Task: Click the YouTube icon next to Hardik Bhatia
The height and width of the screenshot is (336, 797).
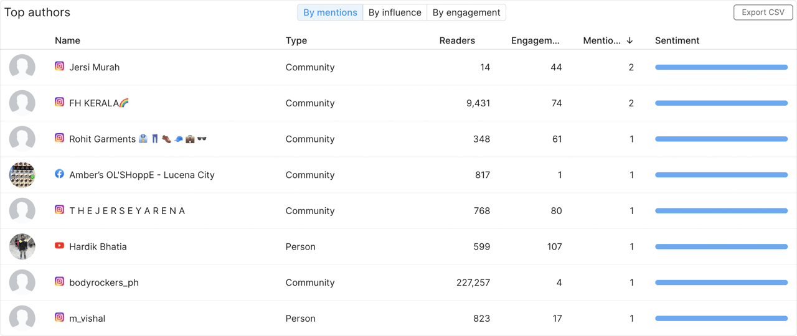Action: (59, 246)
